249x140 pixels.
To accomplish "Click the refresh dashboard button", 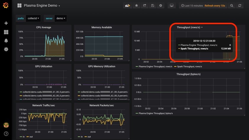I will [240, 6].
